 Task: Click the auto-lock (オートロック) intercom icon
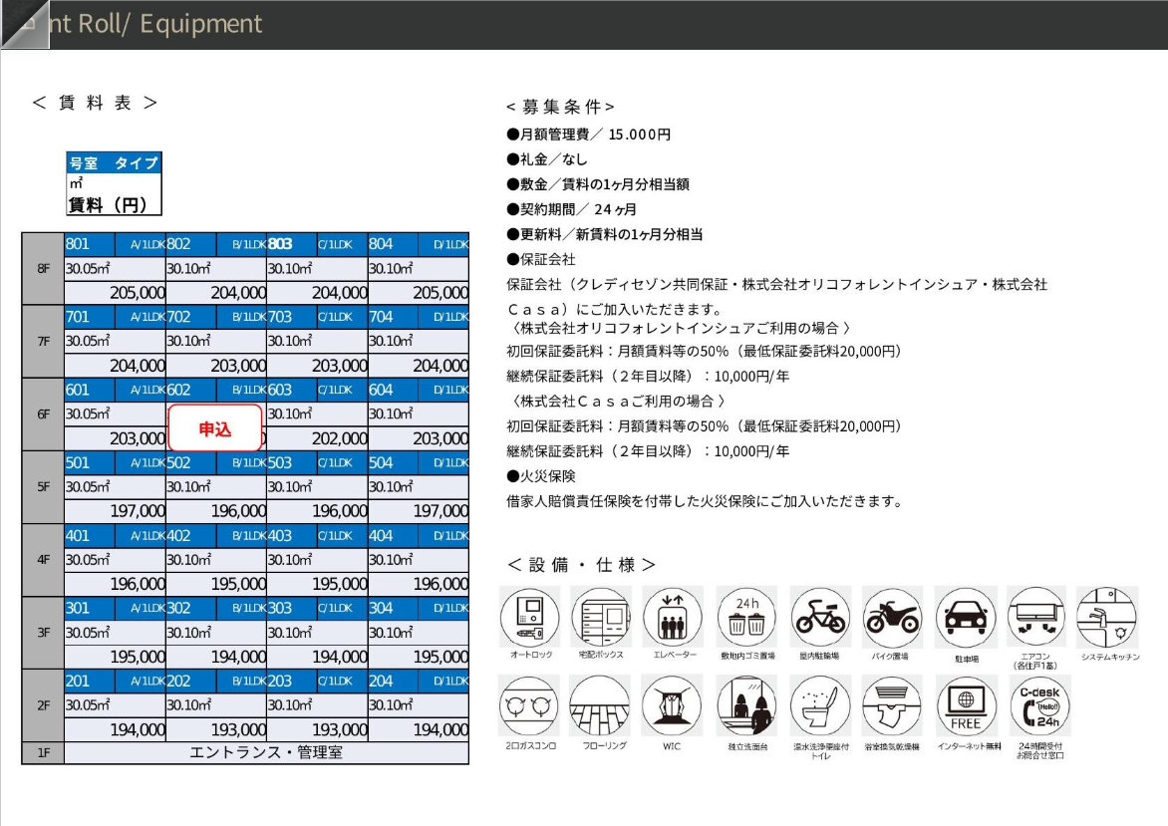[529, 617]
